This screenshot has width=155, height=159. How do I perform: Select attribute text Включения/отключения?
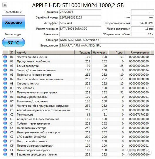[x=33, y=101]
